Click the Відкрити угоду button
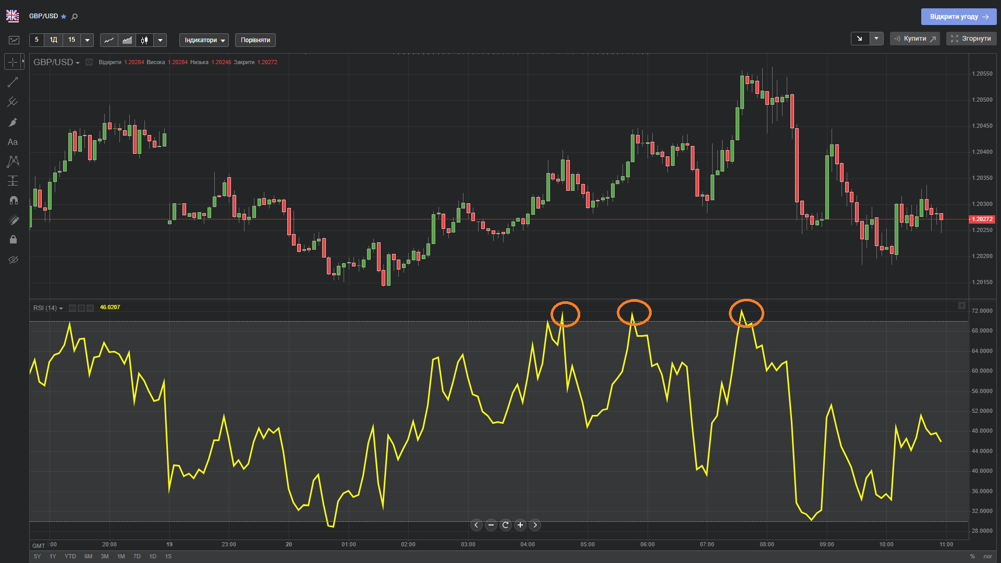The image size is (1001, 563). (x=958, y=17)
